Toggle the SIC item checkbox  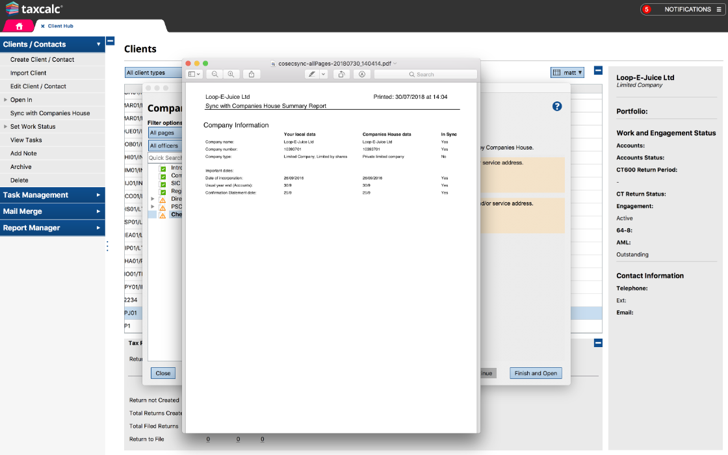162,184
